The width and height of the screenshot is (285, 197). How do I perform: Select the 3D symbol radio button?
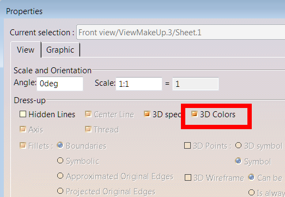pos(238,145)
